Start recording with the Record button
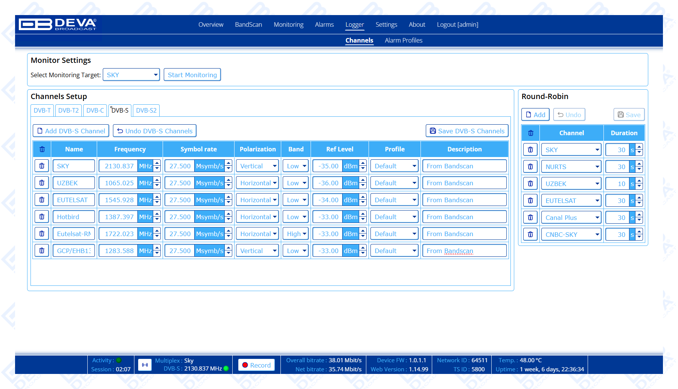 point(256,365)
